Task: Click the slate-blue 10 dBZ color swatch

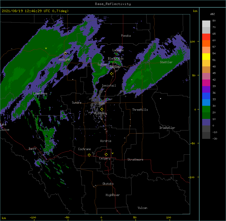Action: (206, 122)
